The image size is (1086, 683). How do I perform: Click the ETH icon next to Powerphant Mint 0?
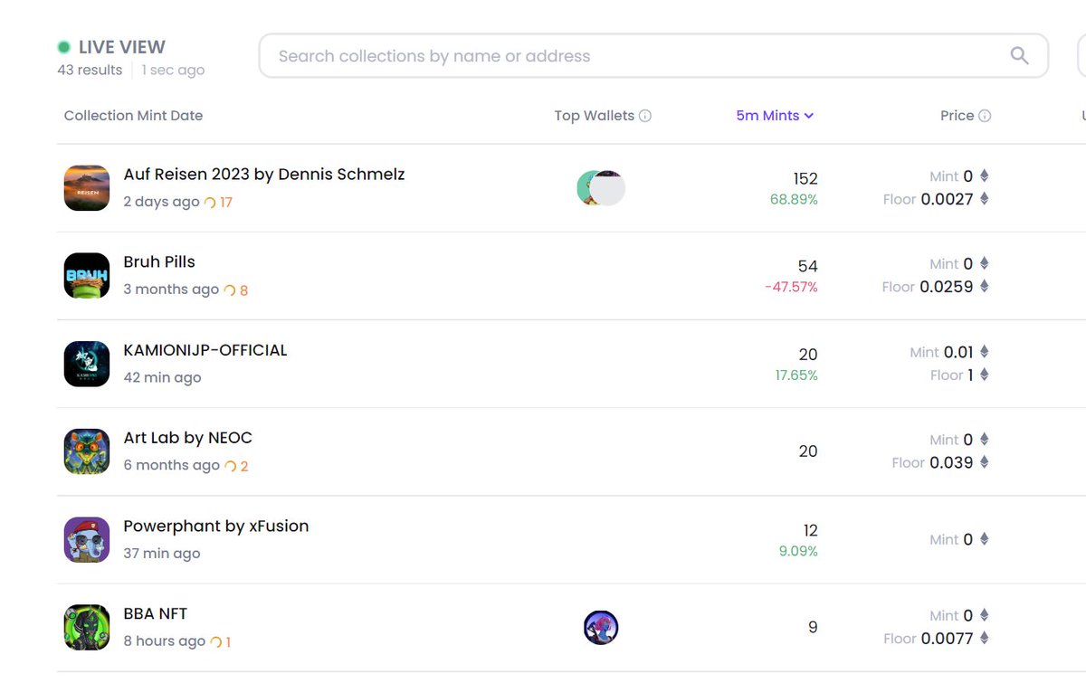985,539
